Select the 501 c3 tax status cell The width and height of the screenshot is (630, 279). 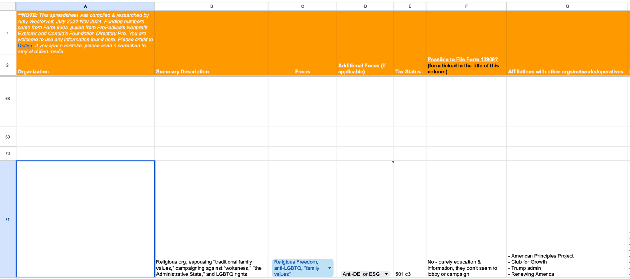[x=410, y=219]
